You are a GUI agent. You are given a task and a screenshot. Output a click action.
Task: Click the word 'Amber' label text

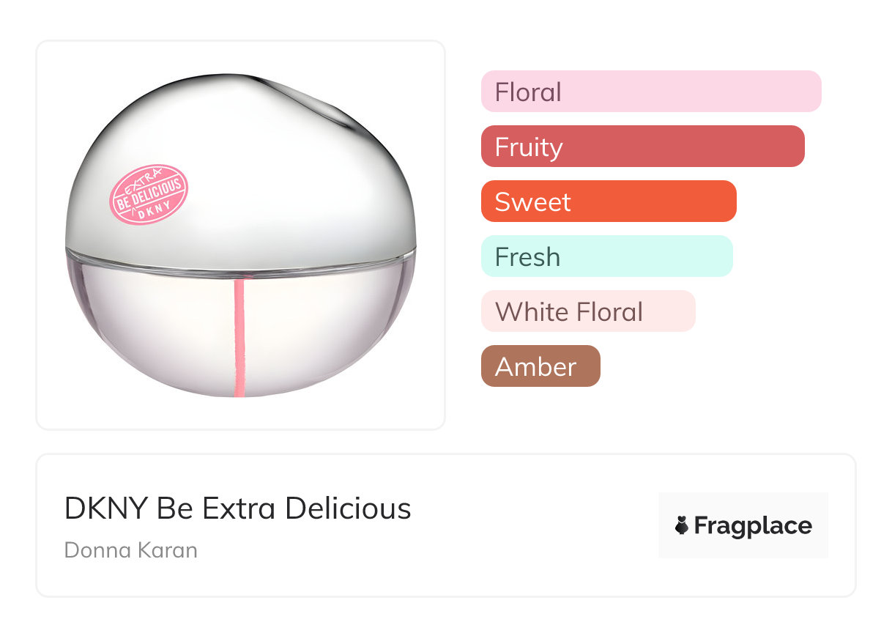click(535, 367)
